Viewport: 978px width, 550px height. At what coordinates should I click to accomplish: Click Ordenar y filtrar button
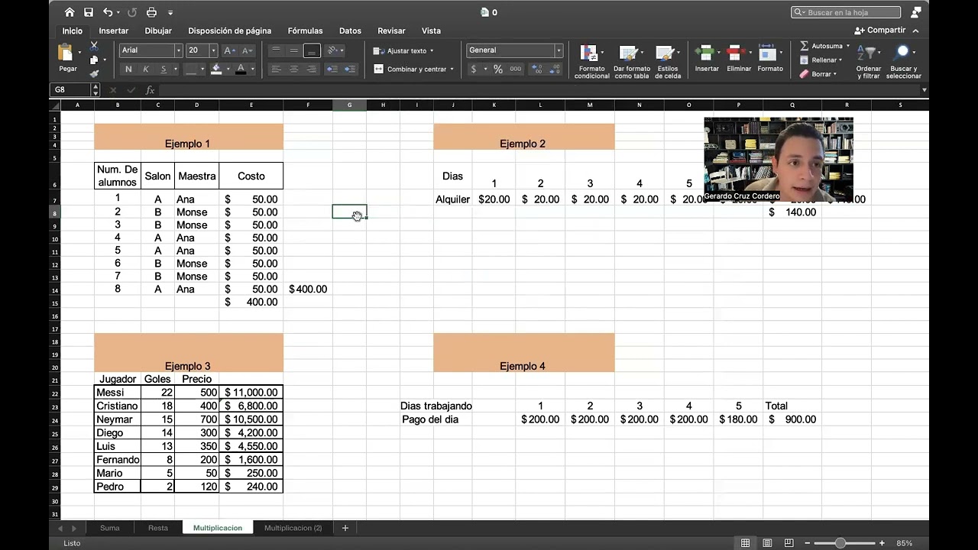(869, 62)
